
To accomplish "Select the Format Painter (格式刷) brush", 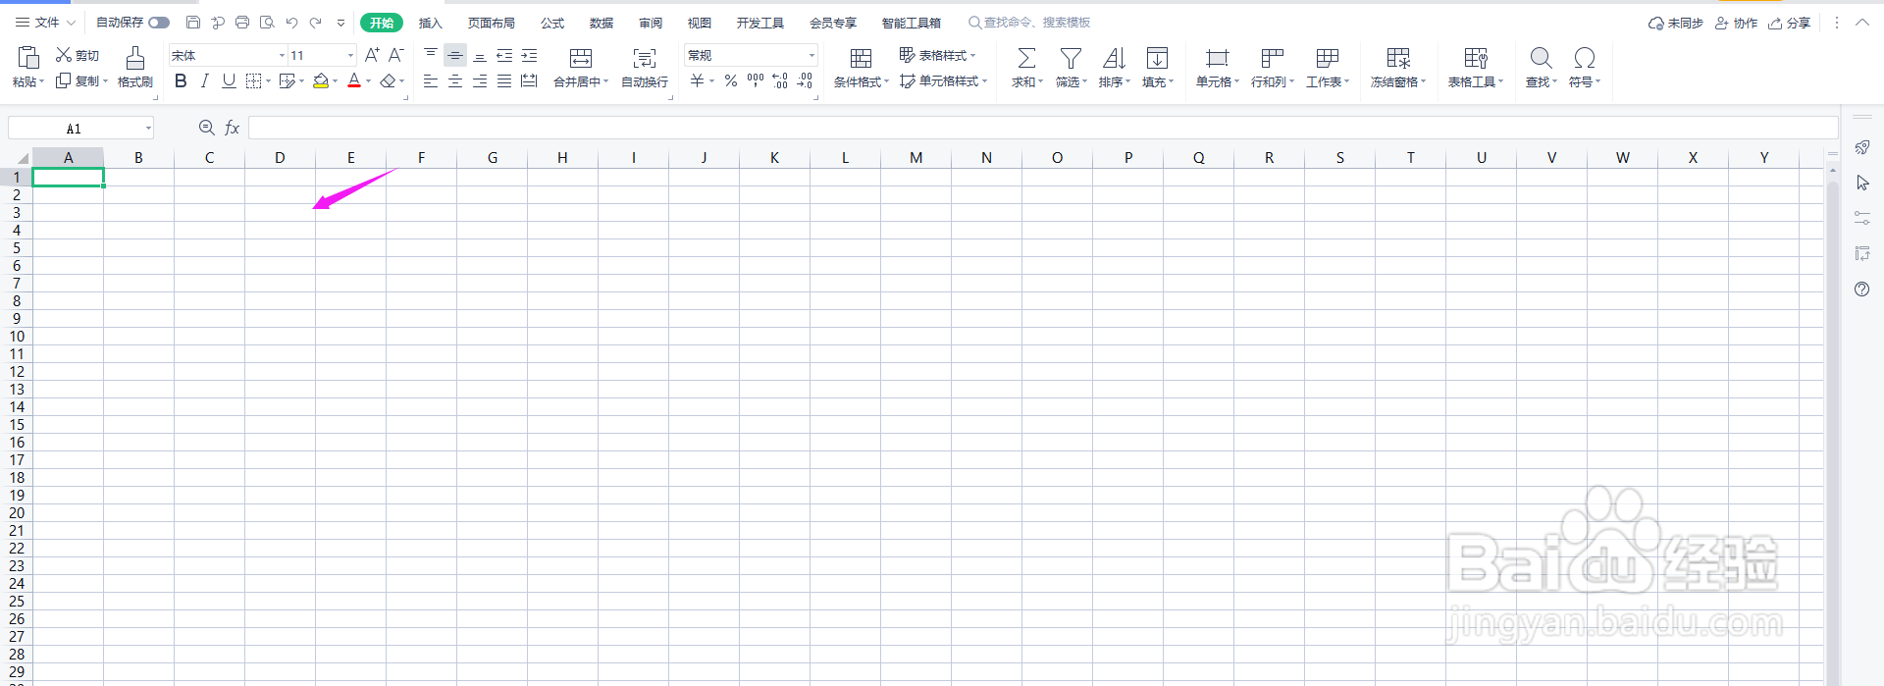I will click(135, 67).
